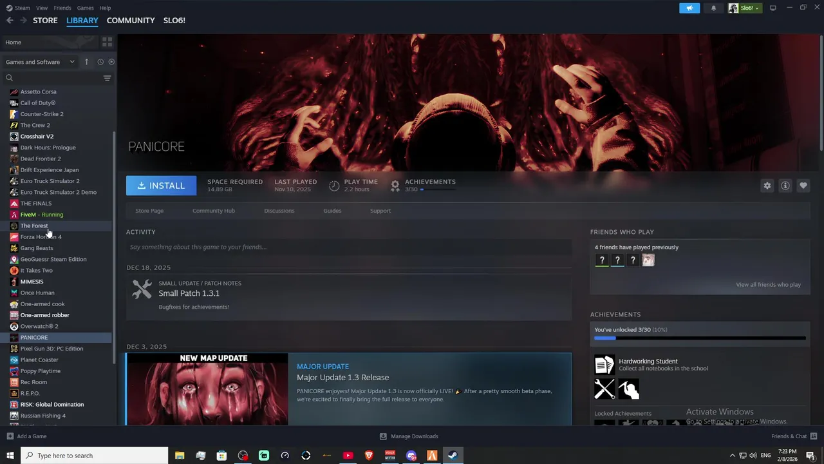Click the Achievements trophy icon
The height and width of the screenshot is (464, 824).
(395, 186)
